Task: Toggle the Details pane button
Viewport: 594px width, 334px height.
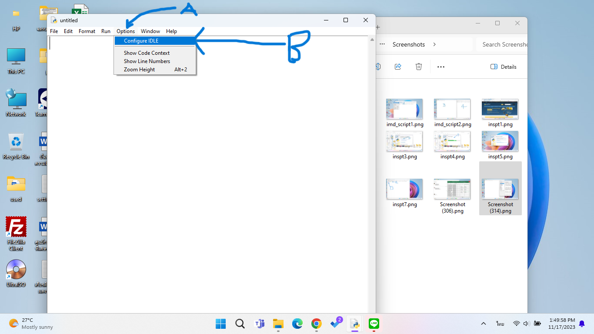Action: pos(503,67)
